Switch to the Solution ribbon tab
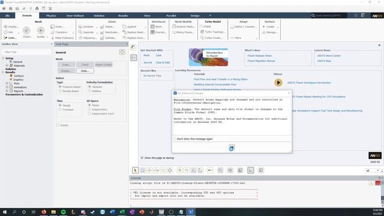 pos(99,16)
